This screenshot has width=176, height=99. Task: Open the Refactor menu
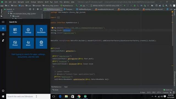click(x=40, y=2)
